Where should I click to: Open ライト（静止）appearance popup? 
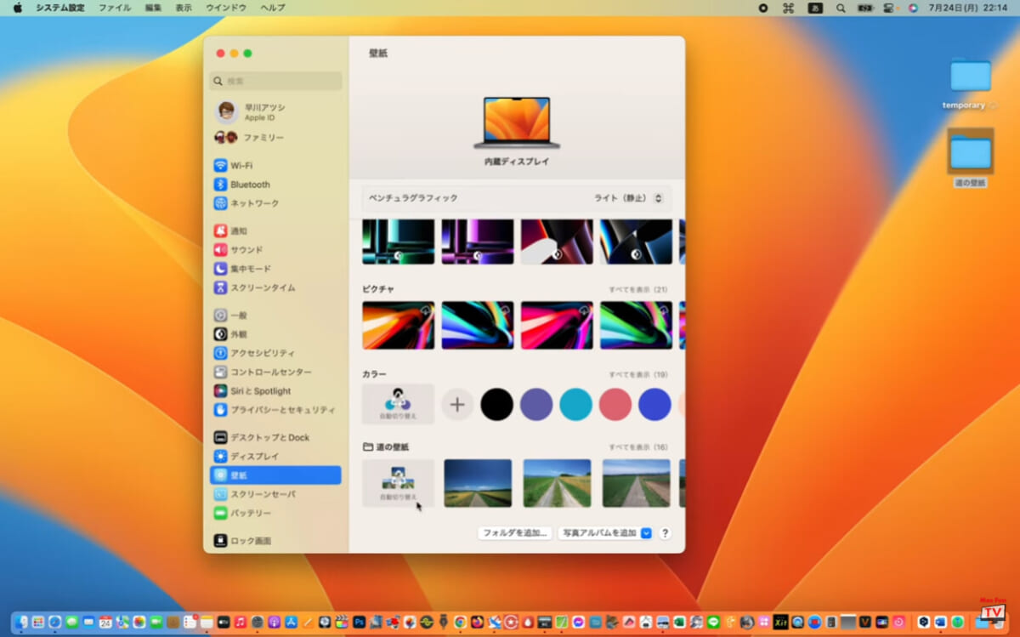(628, 198)
